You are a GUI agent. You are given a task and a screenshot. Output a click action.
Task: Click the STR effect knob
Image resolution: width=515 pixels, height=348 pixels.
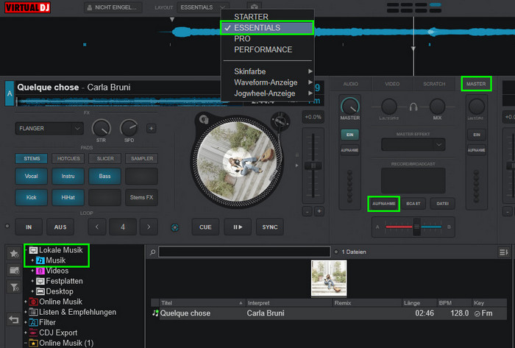click(x=102, y=128)
